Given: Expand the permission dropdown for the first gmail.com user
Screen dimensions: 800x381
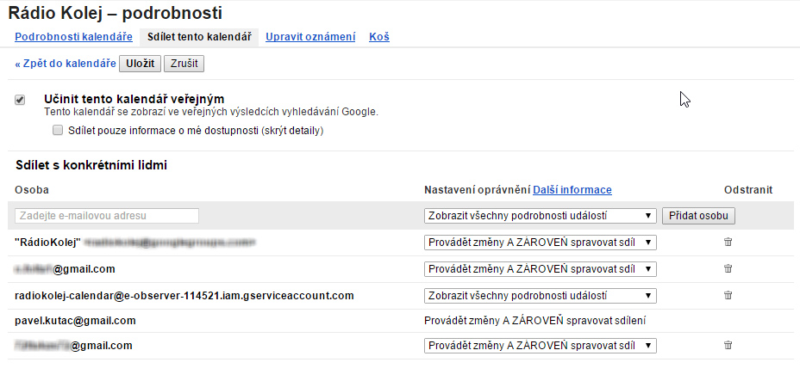Looking at the screenshot, I should (540, 268).
